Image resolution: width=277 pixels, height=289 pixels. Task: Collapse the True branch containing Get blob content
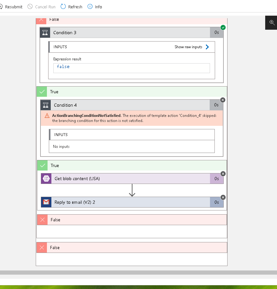[132, 165]
